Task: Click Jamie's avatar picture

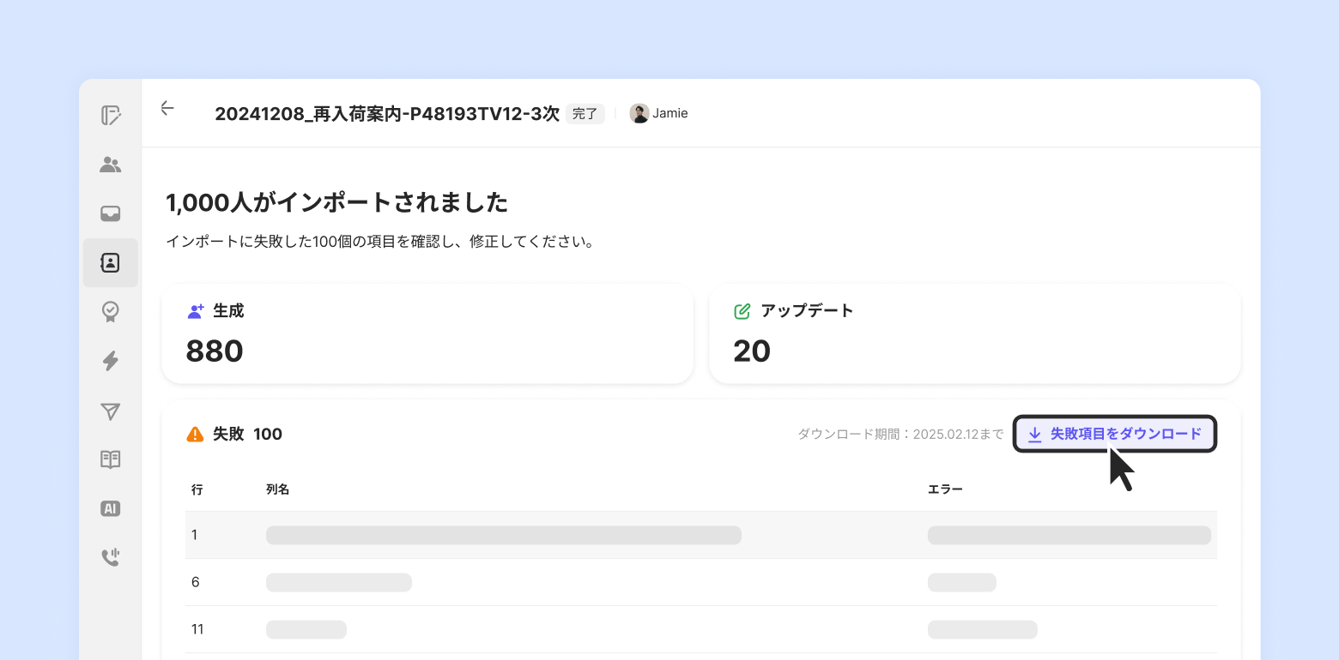Action: (x=639, y=113)
